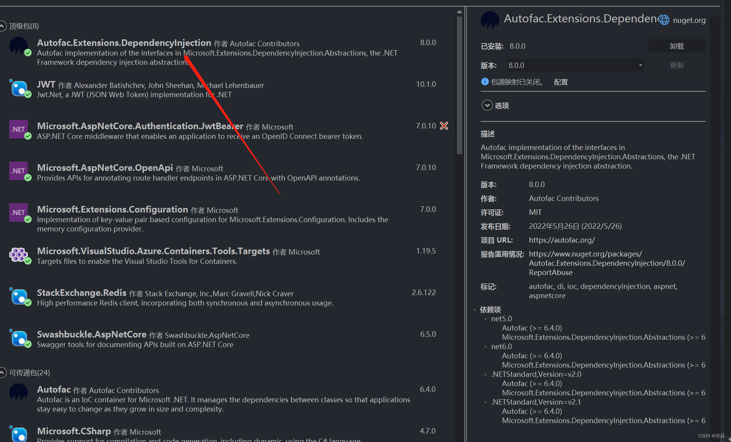Click the Autofac transitive package icon
Viewport: 731px width, 442px height.
[18, 393]
